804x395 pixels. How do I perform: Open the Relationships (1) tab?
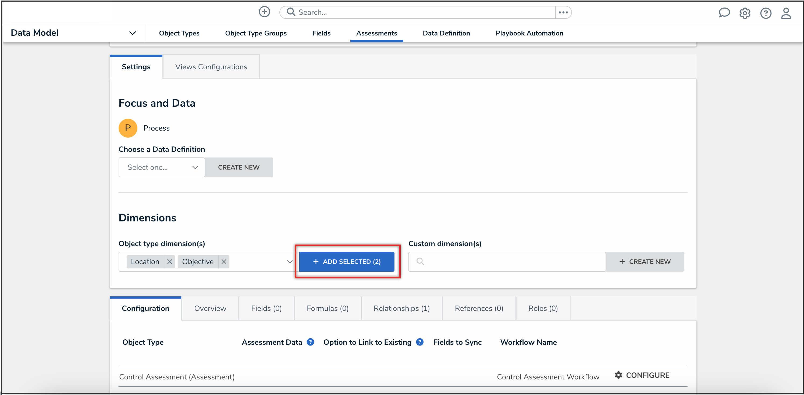[x=401, y=308]
